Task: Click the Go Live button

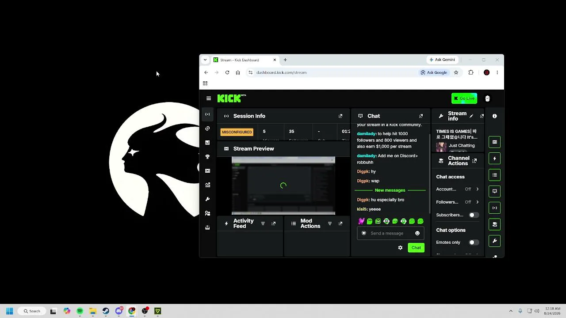Action: (x=464, y=98)
